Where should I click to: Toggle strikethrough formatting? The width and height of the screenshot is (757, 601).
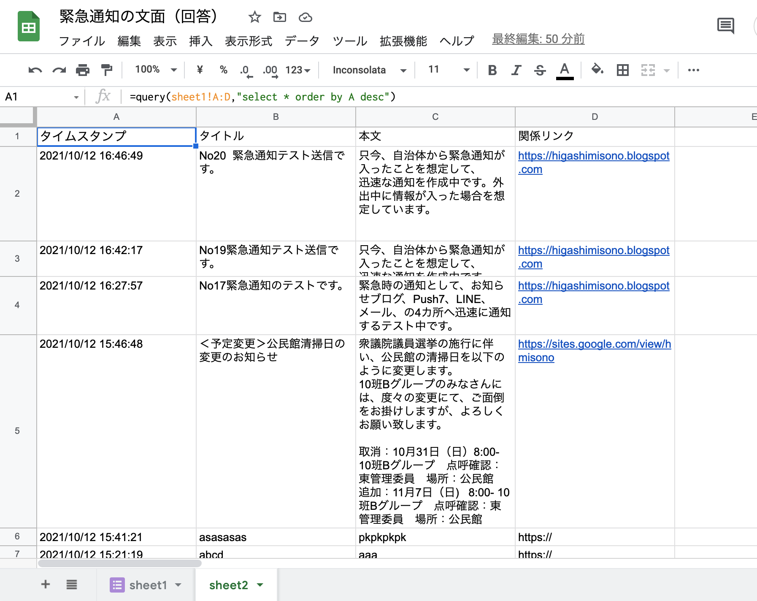[540, 70]
